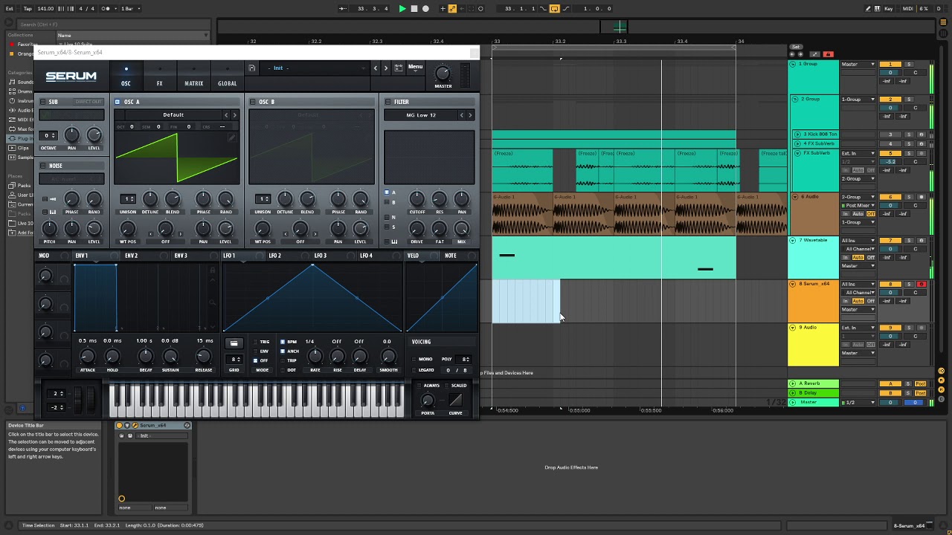Solo track 8 Serum_x64
The height and width of the screenshot is (535, 952).
(908, 285)
